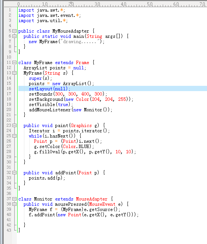The width and height of the screenshot is (207, 244).
Task: Click 'points.add(p);' on line 33
Action: (47, 178)
